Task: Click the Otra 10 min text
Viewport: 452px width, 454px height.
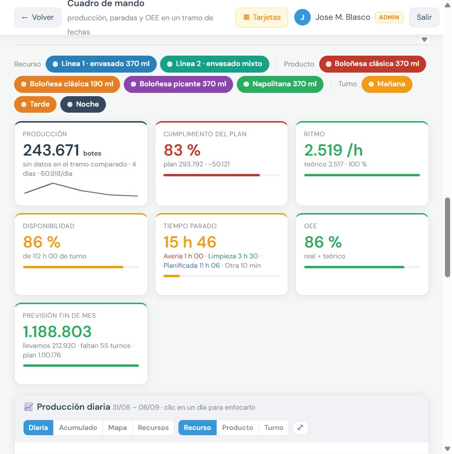Action: (243, 265)
